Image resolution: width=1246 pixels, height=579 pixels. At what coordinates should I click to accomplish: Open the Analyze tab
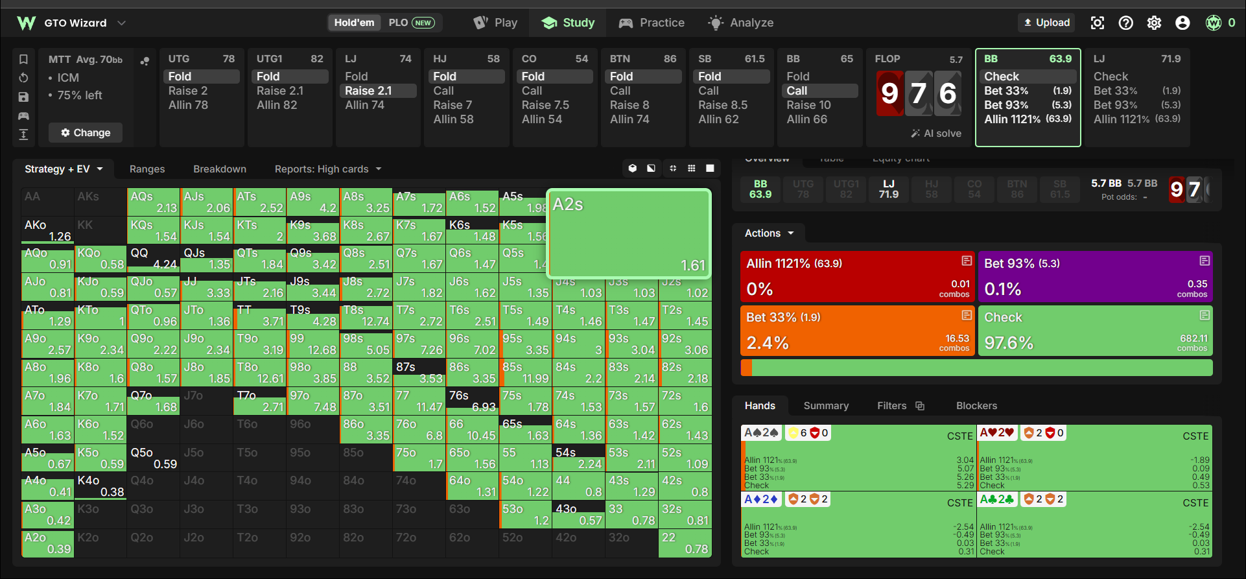tap(741, 23)
